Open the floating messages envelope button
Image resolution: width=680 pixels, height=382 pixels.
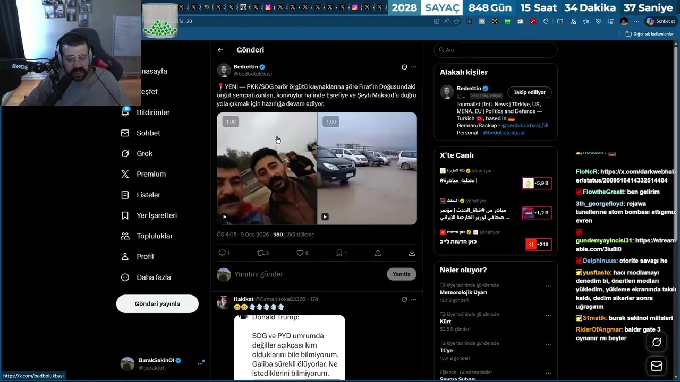click(657, 366)
